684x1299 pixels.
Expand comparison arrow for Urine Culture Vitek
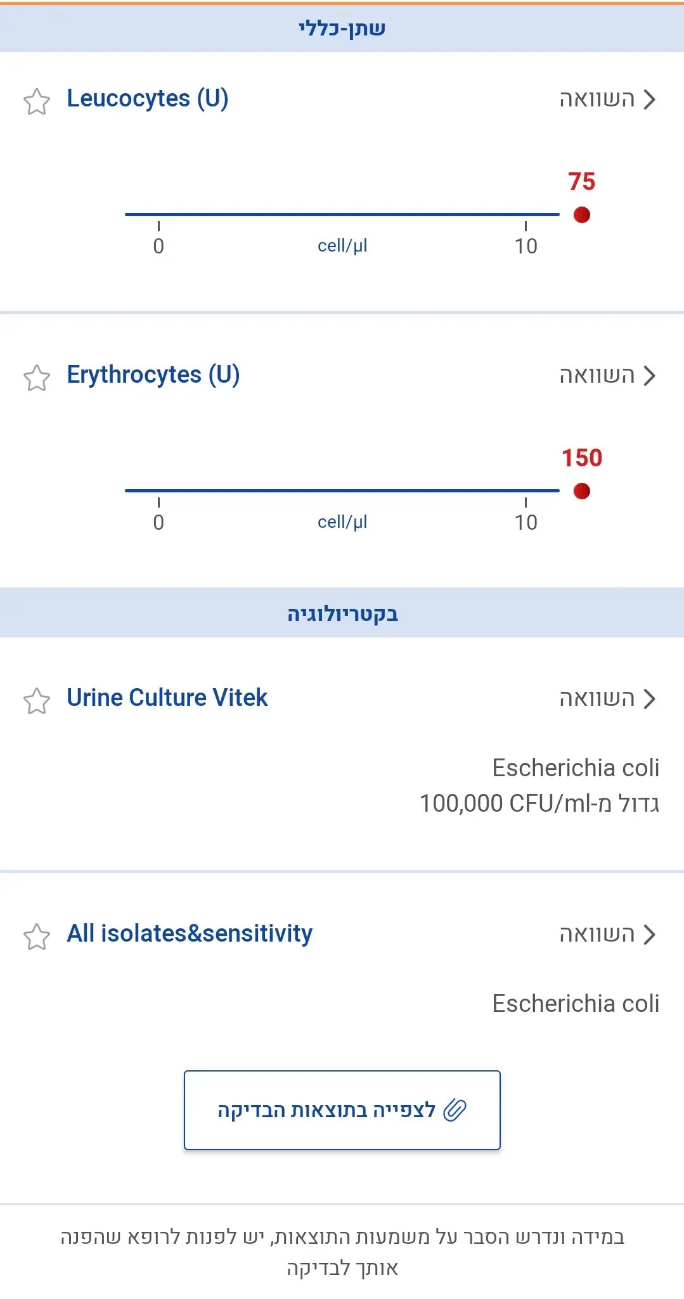649,699
